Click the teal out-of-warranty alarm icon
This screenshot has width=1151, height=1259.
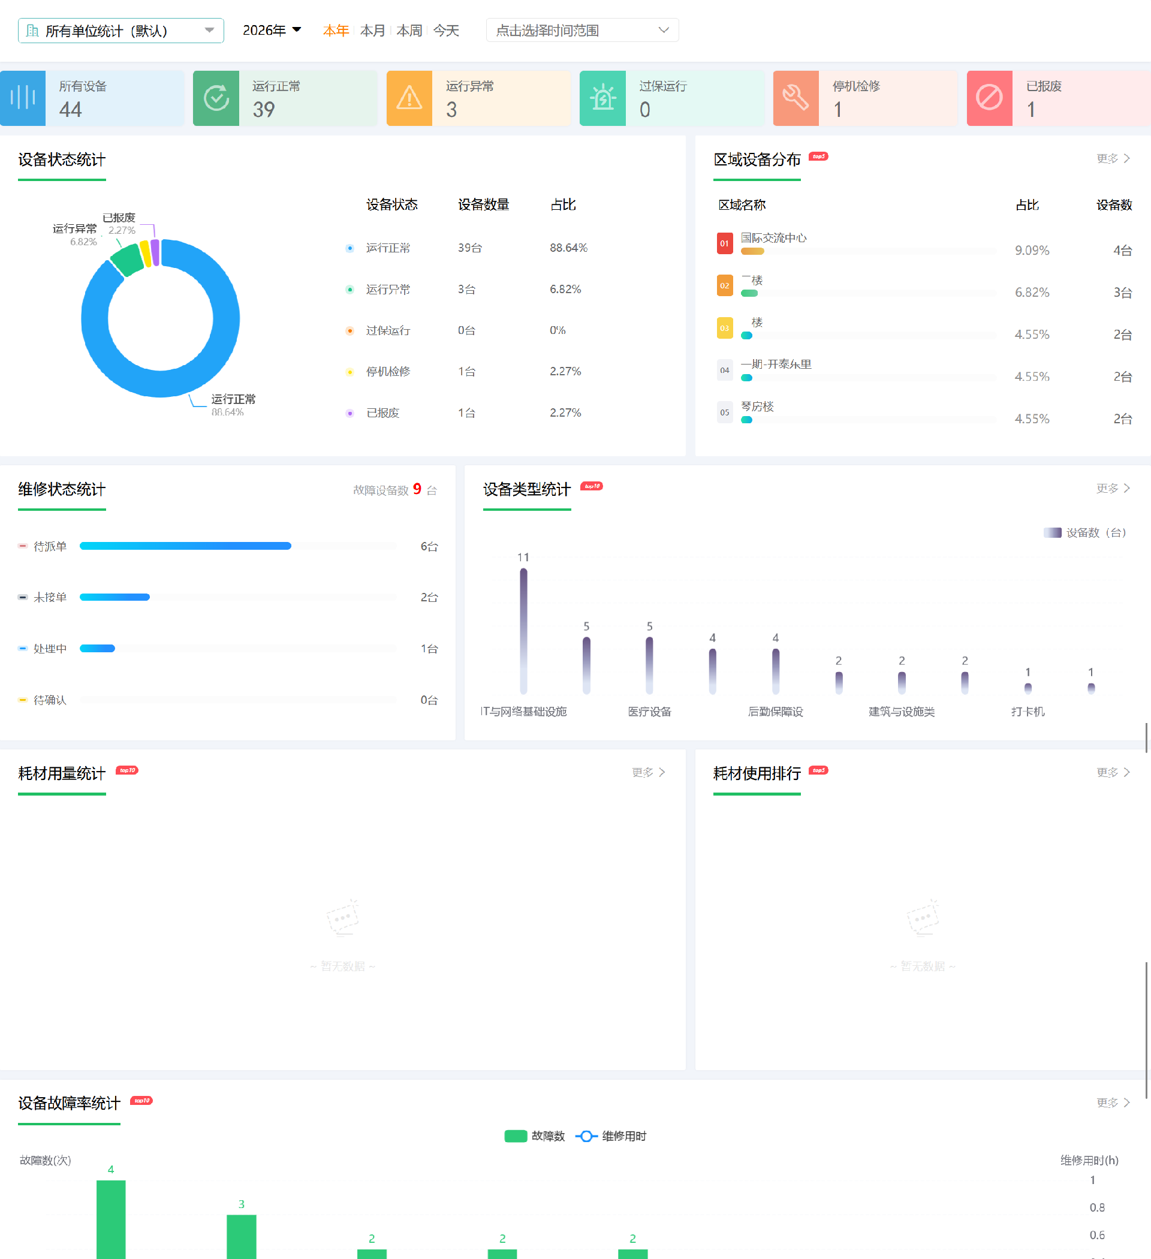tap(602, 98)
